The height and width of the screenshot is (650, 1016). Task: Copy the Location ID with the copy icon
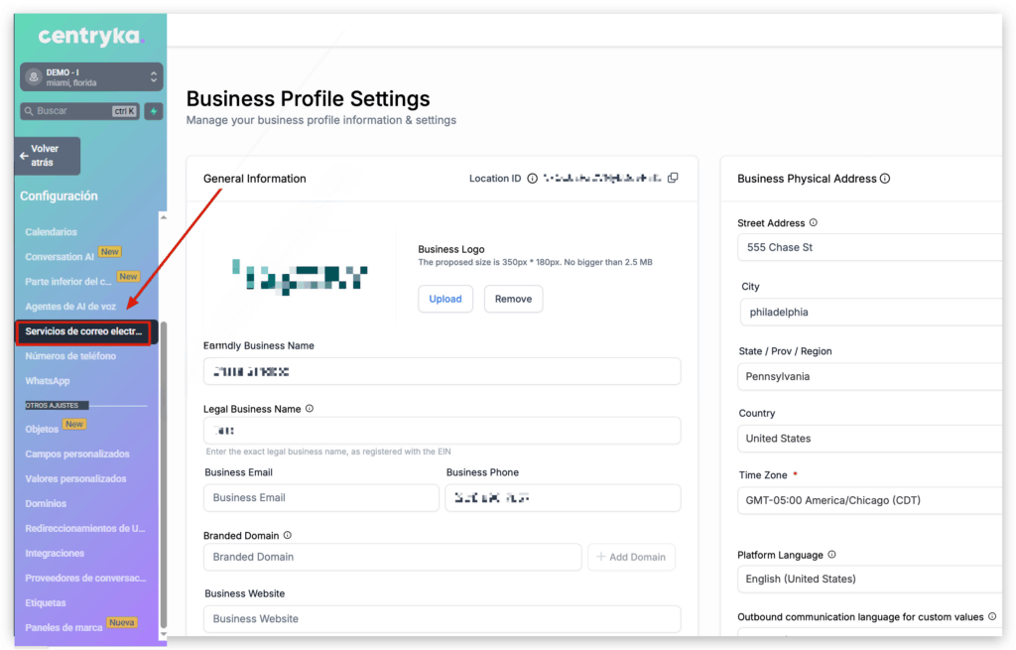click(673, 179)
